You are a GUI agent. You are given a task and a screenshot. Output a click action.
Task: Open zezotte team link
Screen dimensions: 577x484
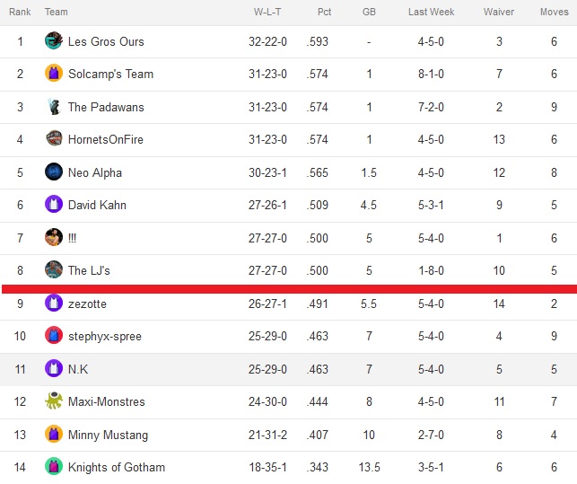(87, 304)
